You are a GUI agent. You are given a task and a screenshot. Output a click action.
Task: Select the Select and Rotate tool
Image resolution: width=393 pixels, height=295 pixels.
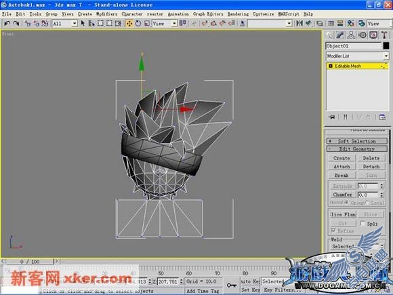[138, 24]
